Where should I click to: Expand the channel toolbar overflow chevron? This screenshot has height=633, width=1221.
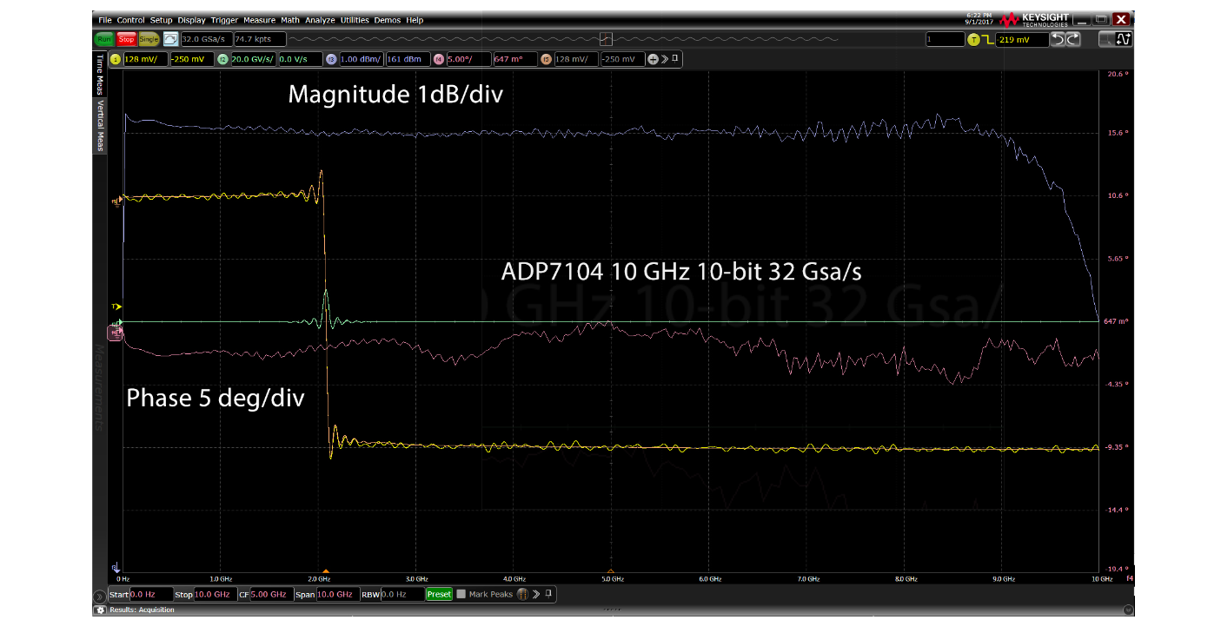(x=665, y=59)
